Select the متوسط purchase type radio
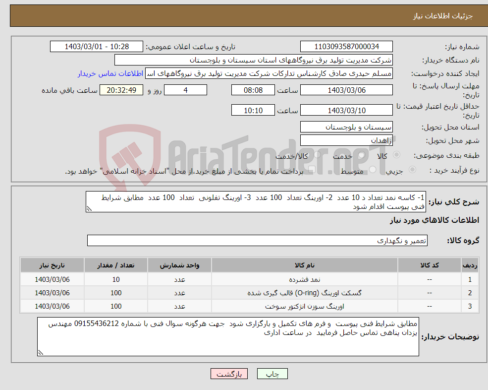Image resolution: width=488 pixels, height=390 pixels. click(x=373, y=170)
